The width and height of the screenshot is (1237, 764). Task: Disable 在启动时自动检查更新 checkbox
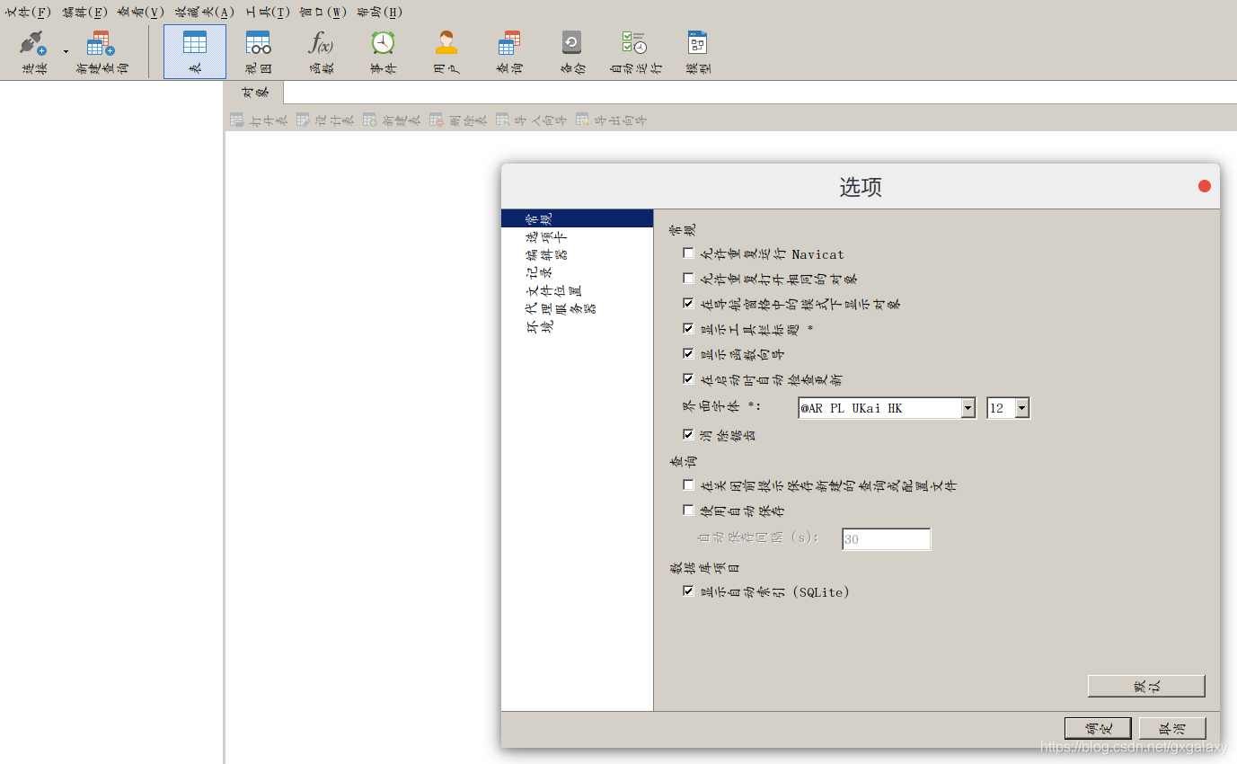tap(689, 379)
